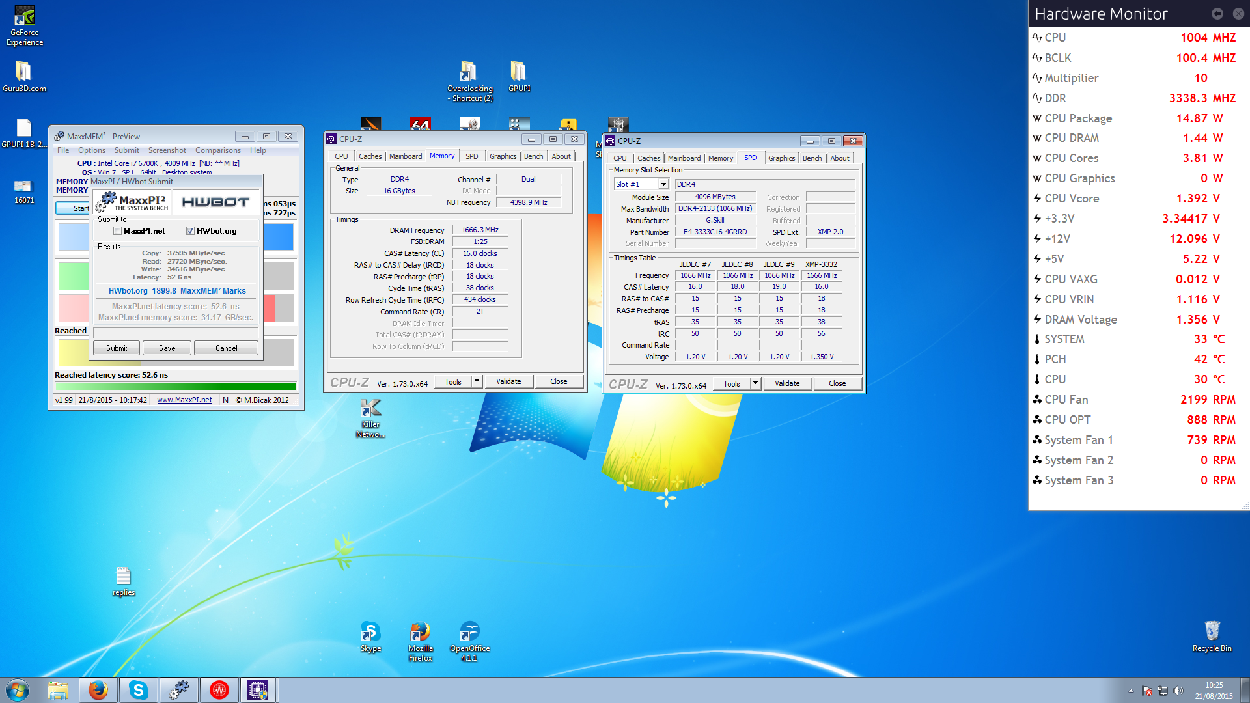The width and height of the screenshot is (1250, 703).
Task: Open the www.MaxxPI.net link
Action: coord(184,400)
